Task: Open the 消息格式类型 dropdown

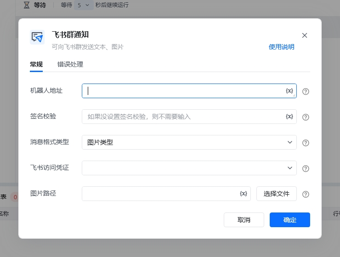Action: pyautogui.click(x=189, y=142)
